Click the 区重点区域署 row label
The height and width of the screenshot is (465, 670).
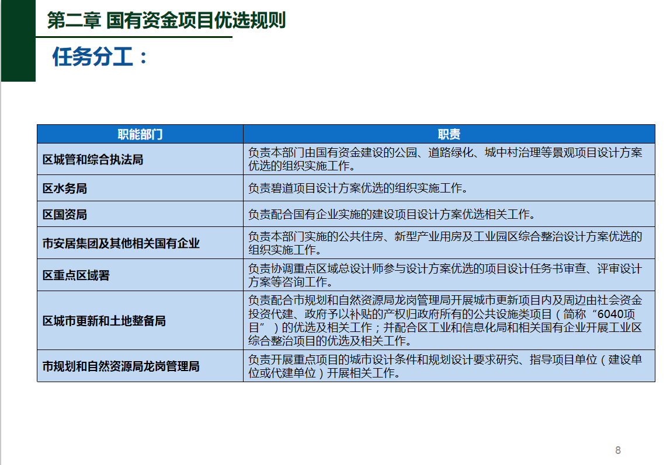pos(76,275)
